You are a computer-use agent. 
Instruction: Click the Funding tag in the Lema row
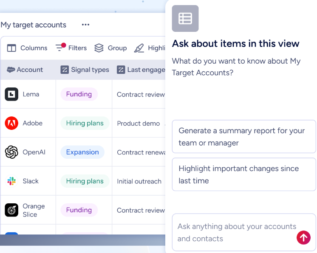coord(79,94)
